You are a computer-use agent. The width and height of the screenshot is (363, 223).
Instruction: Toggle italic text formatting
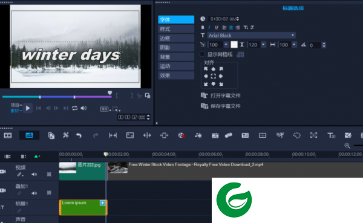click(x=209, y=27)
